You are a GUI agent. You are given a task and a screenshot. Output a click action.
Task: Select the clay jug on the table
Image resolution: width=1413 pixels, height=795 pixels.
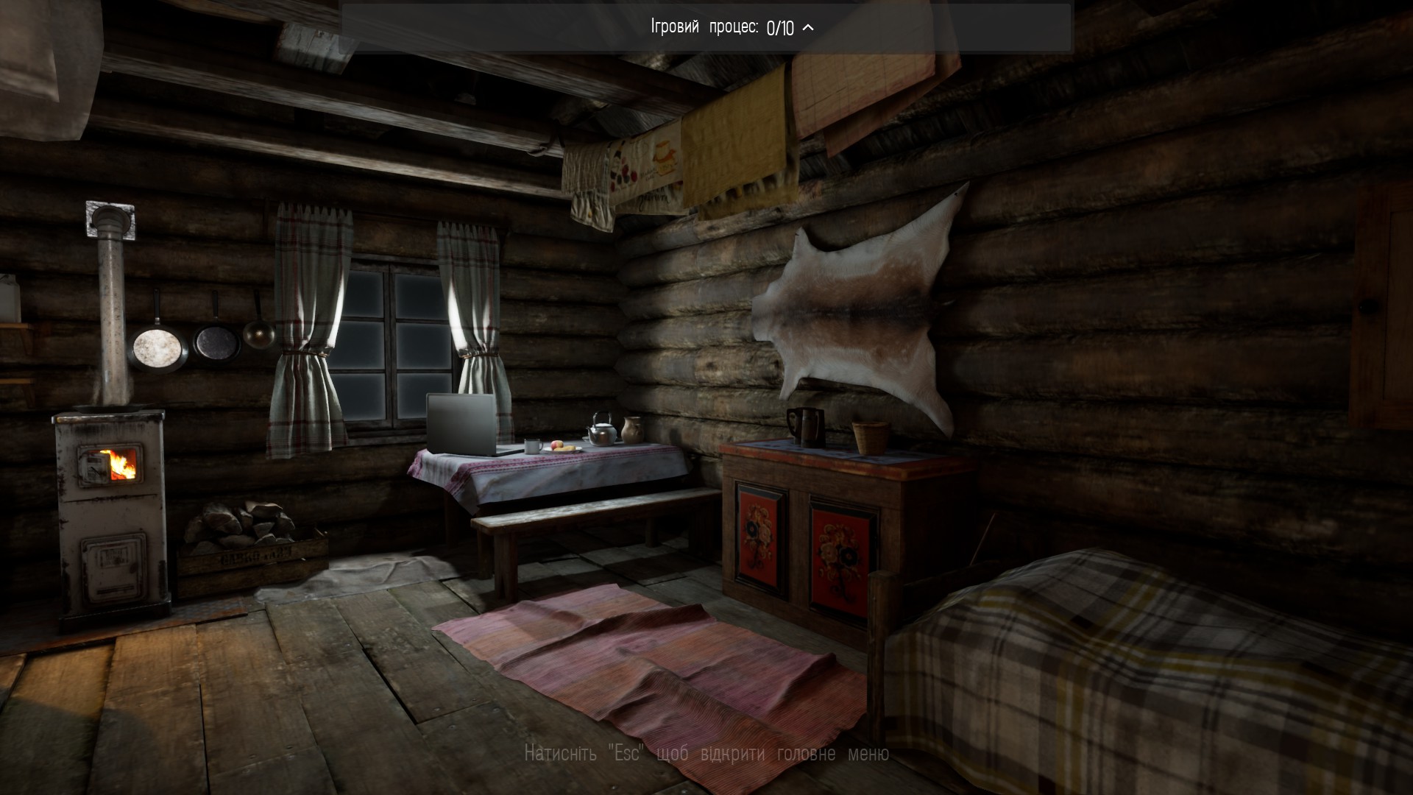pyautogui.click(x=632, y=430)
